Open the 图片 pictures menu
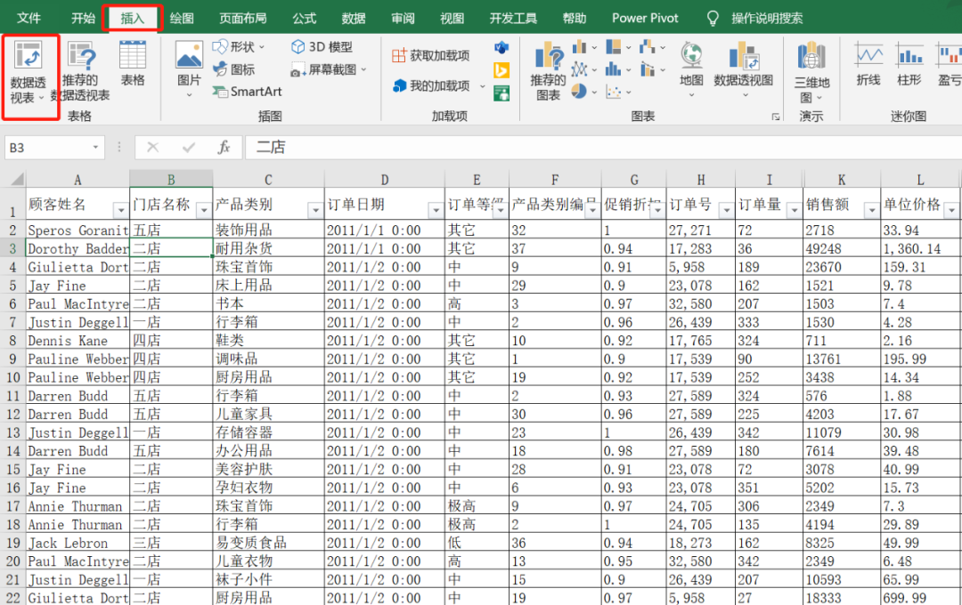The width and height of the screenshot is (962, 605). pos(189,70)
